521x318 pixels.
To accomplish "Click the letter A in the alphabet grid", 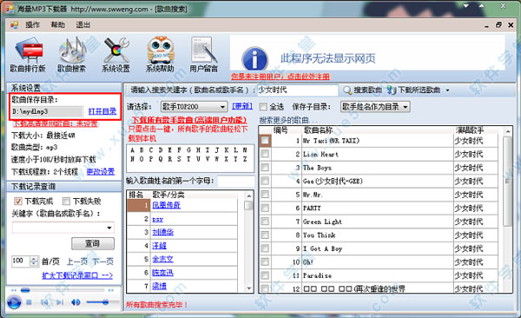I will coord(132,150).
